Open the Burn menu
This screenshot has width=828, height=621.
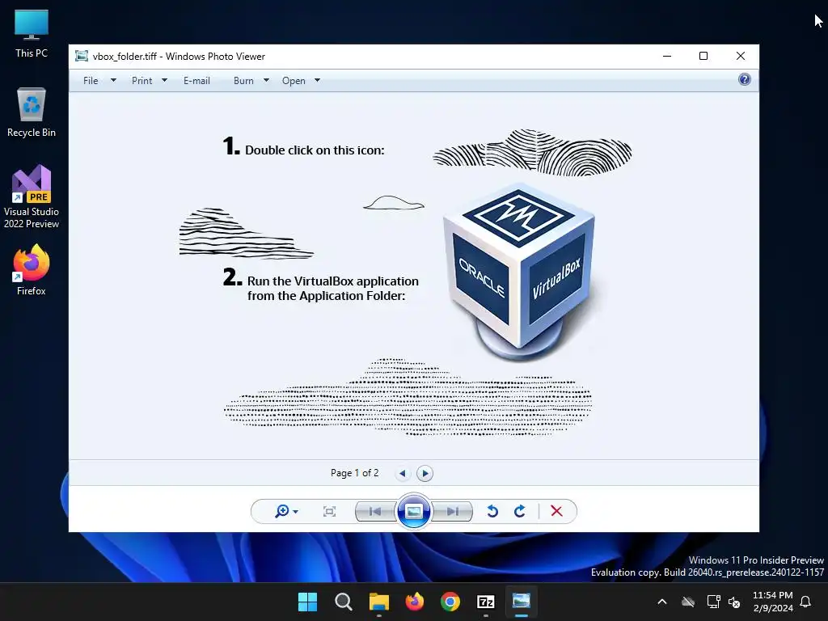tap(243, 81)
